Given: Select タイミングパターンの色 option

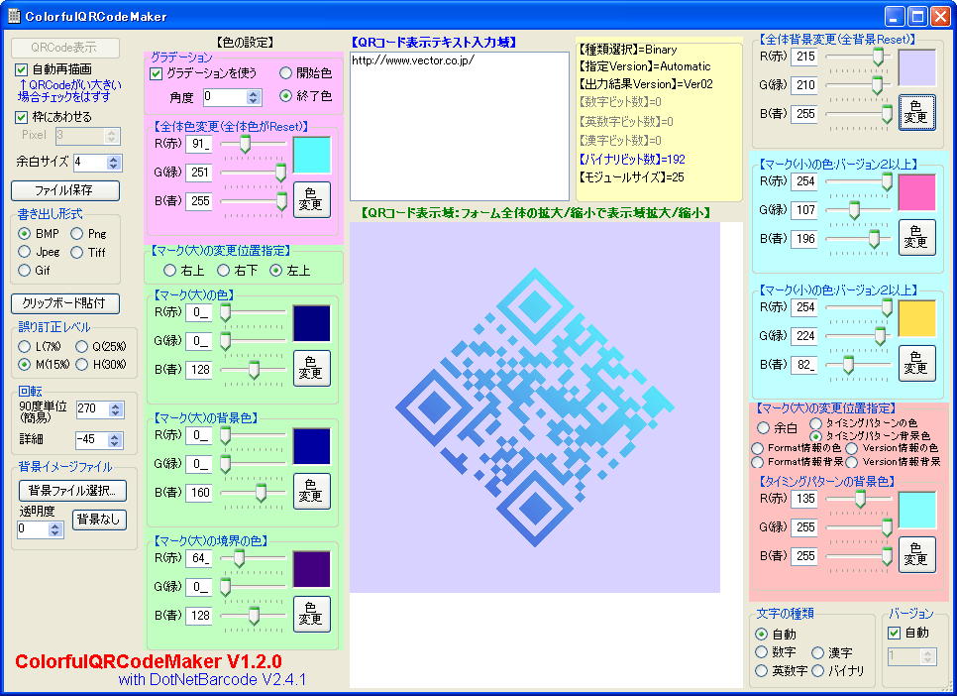Looking at the screenshot, I should point(816,423).
